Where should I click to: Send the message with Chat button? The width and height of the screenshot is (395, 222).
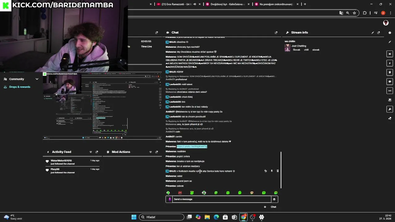[x=273, y=207]
